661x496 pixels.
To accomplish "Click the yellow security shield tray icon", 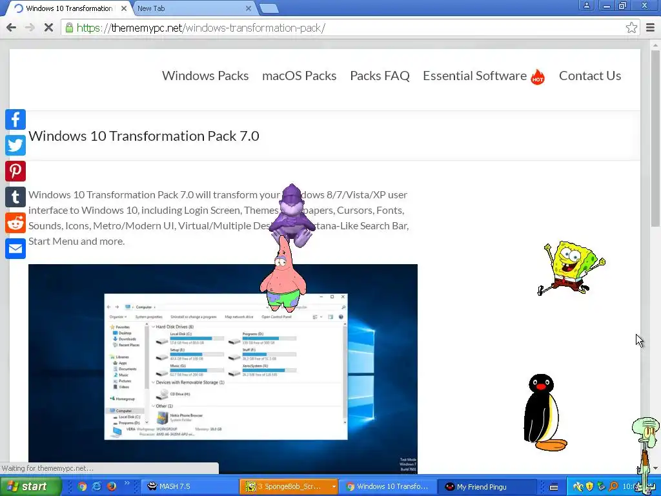I will click(589, 486).
